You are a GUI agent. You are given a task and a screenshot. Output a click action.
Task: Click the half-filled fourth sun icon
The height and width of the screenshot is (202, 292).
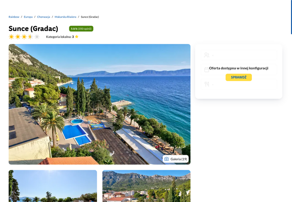click(x=31, y=37)
